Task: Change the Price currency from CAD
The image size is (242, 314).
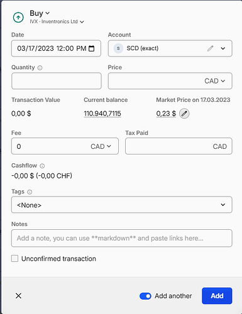Action: coord(214,81)
